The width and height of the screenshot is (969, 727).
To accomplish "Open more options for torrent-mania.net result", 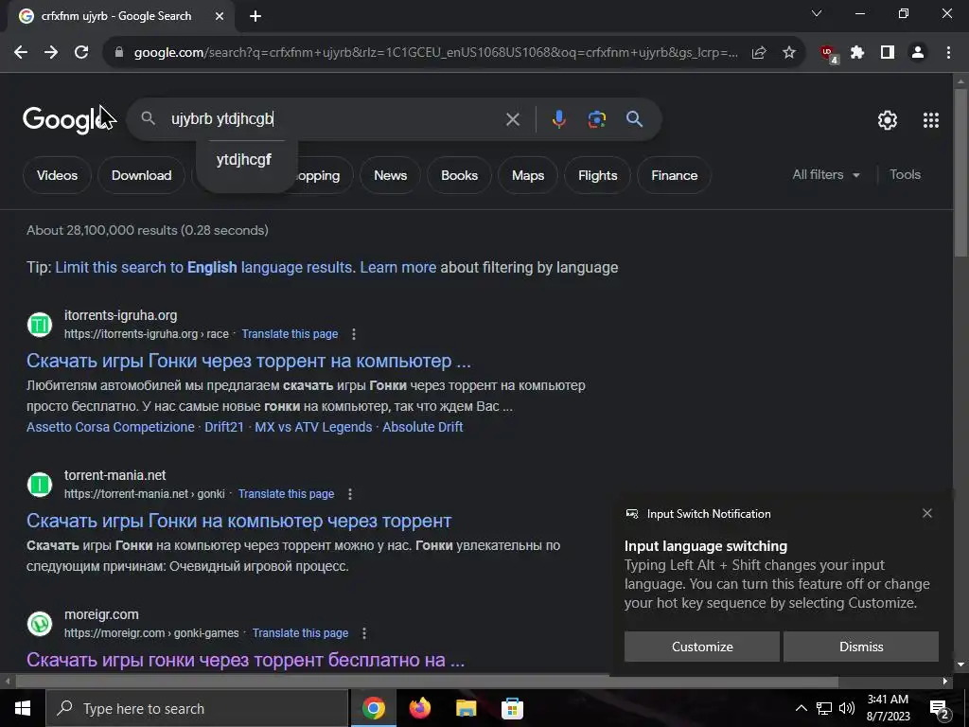I will pos(350,494).
